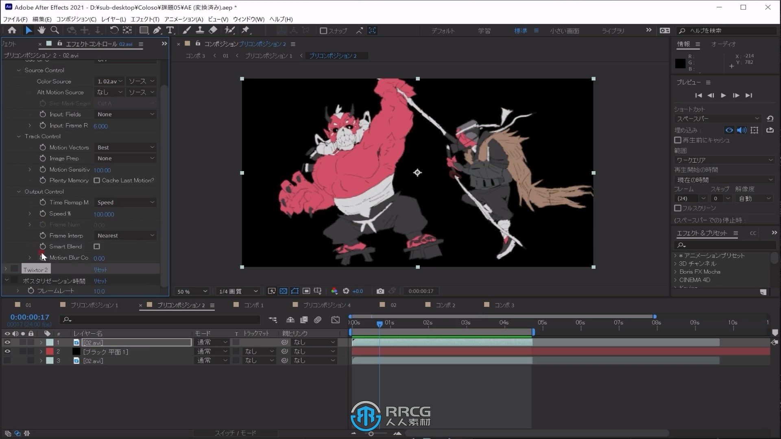Viewport: 781px width, 439px height.
Task: Select the Type text tool
Action: click(170, 30)
